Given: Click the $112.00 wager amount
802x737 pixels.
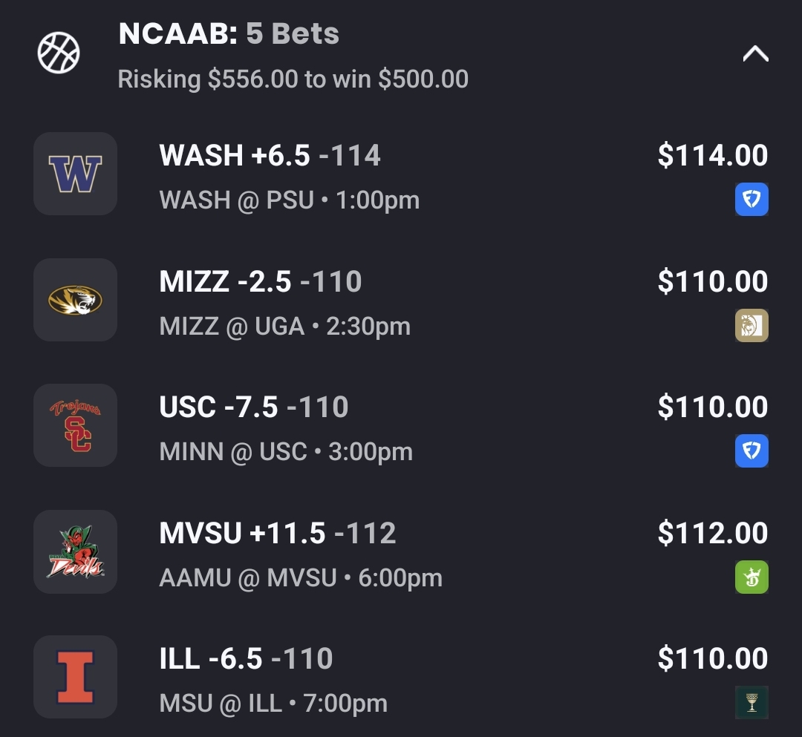Looking at the screenshot, I should [x=712, y=534].
